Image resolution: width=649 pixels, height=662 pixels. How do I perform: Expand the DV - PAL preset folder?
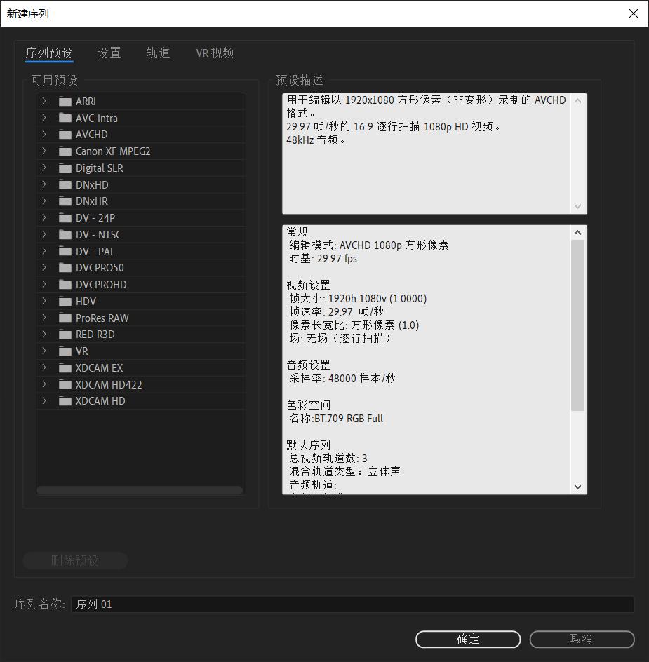tap(44, 251)
